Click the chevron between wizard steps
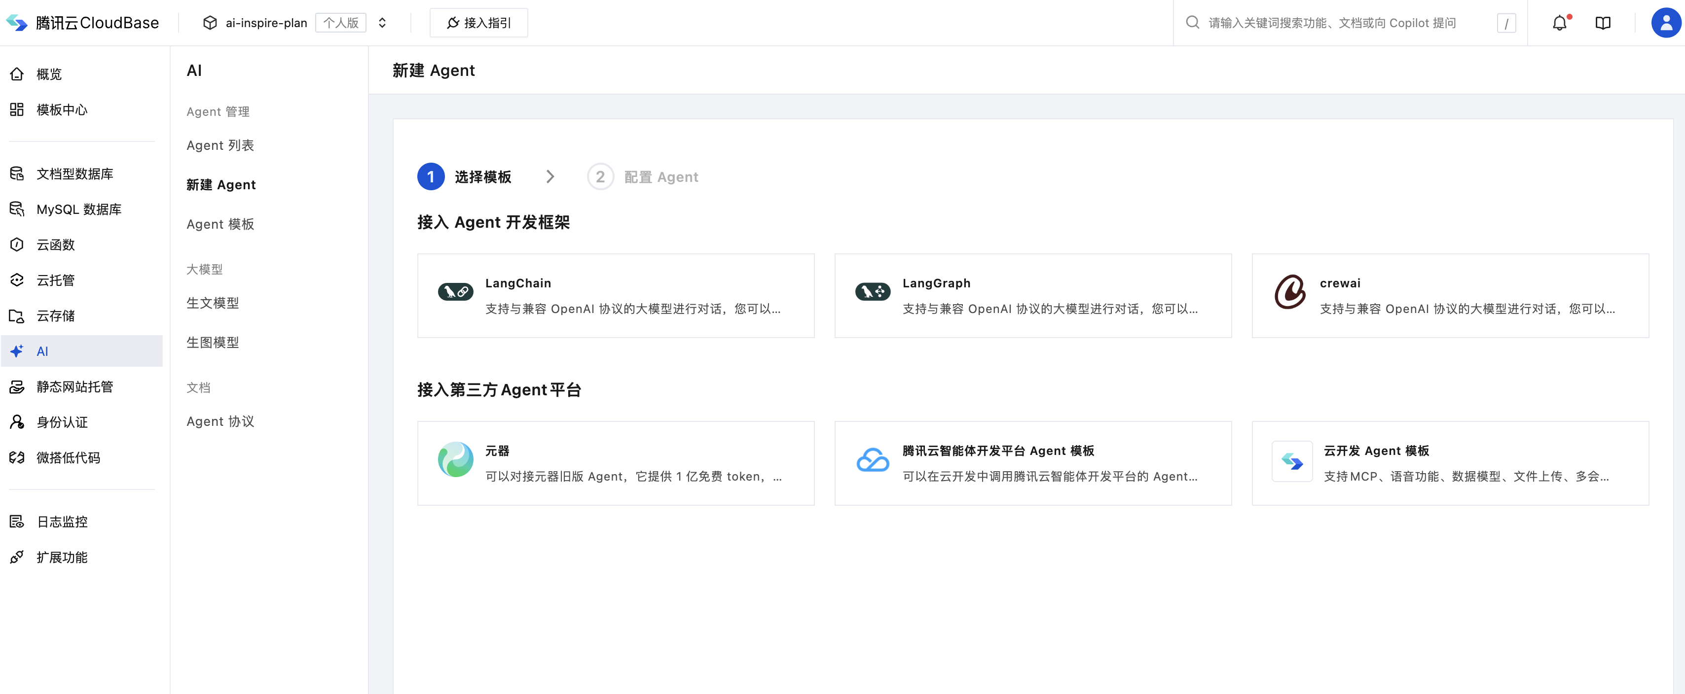This screenshot has height=694, width=1685. click(550, 177)
